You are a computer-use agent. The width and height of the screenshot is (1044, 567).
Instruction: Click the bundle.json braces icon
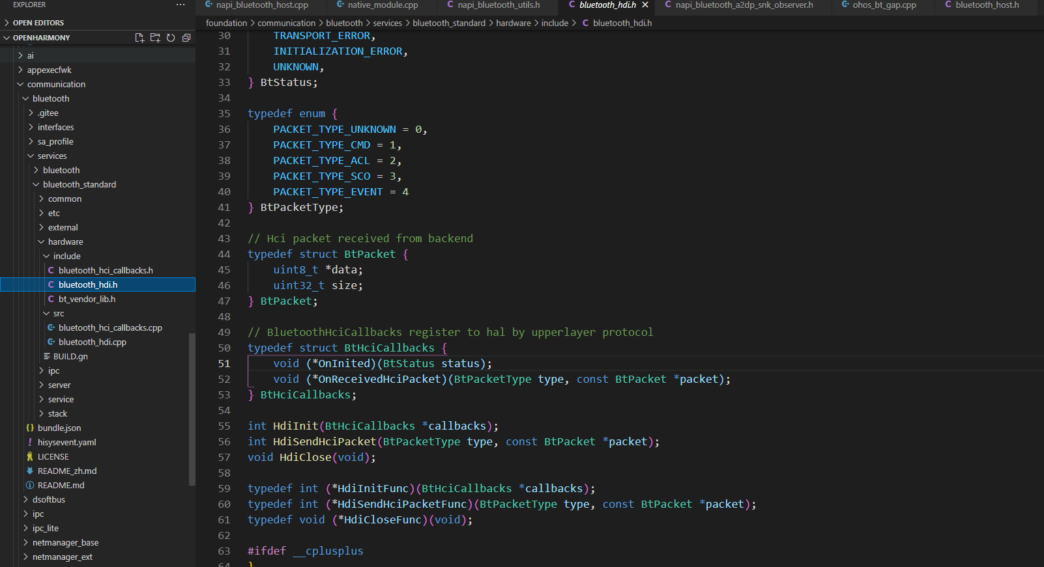30,428
